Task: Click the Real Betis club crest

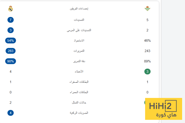Action: tap(147, 9)
